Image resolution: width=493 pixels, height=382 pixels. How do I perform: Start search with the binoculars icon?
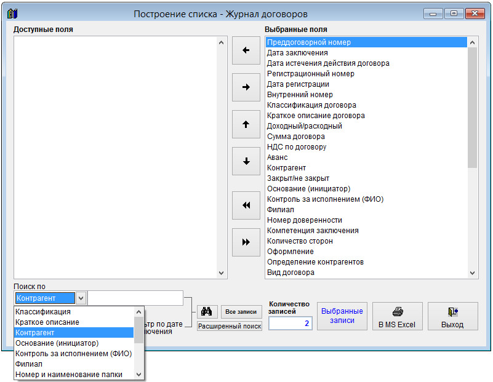(x=207, y=312)
